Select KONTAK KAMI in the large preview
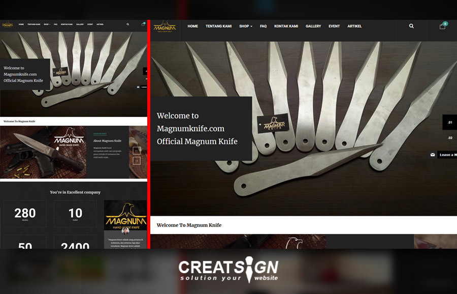The width and height of the screenshot is (457, 294). (x=286, y=26)
